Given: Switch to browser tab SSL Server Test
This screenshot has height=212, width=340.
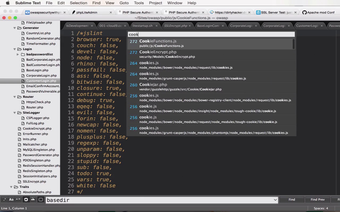Looking at the screenshot, I should point(276,12).
